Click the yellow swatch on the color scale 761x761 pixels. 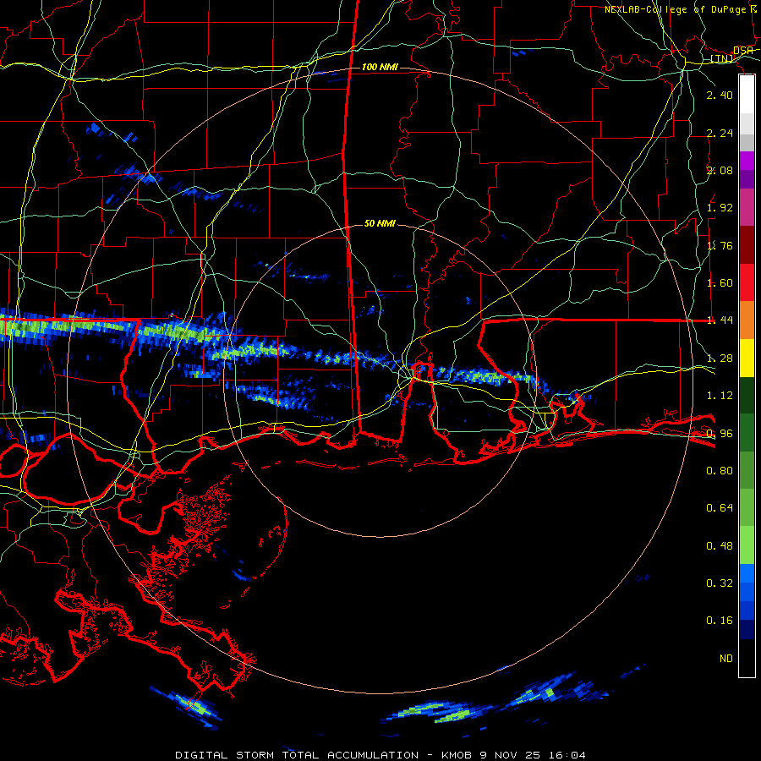(747, 358)
